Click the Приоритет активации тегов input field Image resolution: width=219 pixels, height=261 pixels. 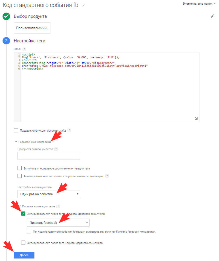point(49,156)
